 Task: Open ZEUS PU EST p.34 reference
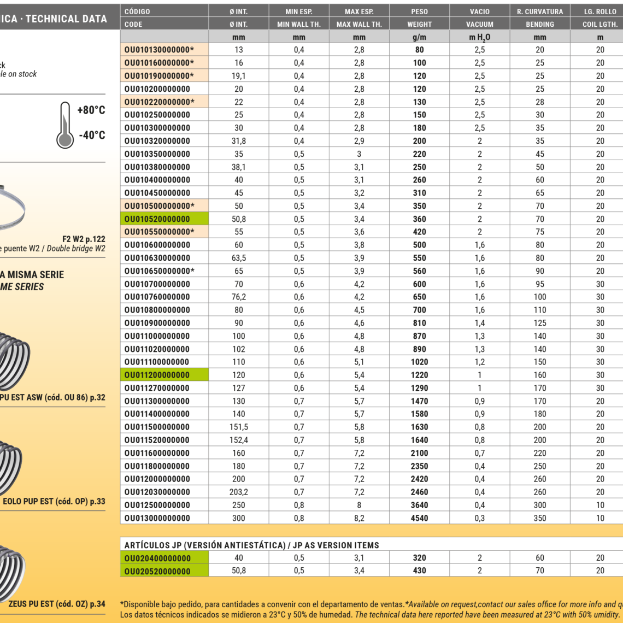pyautogui.click(x=57, y=604)
